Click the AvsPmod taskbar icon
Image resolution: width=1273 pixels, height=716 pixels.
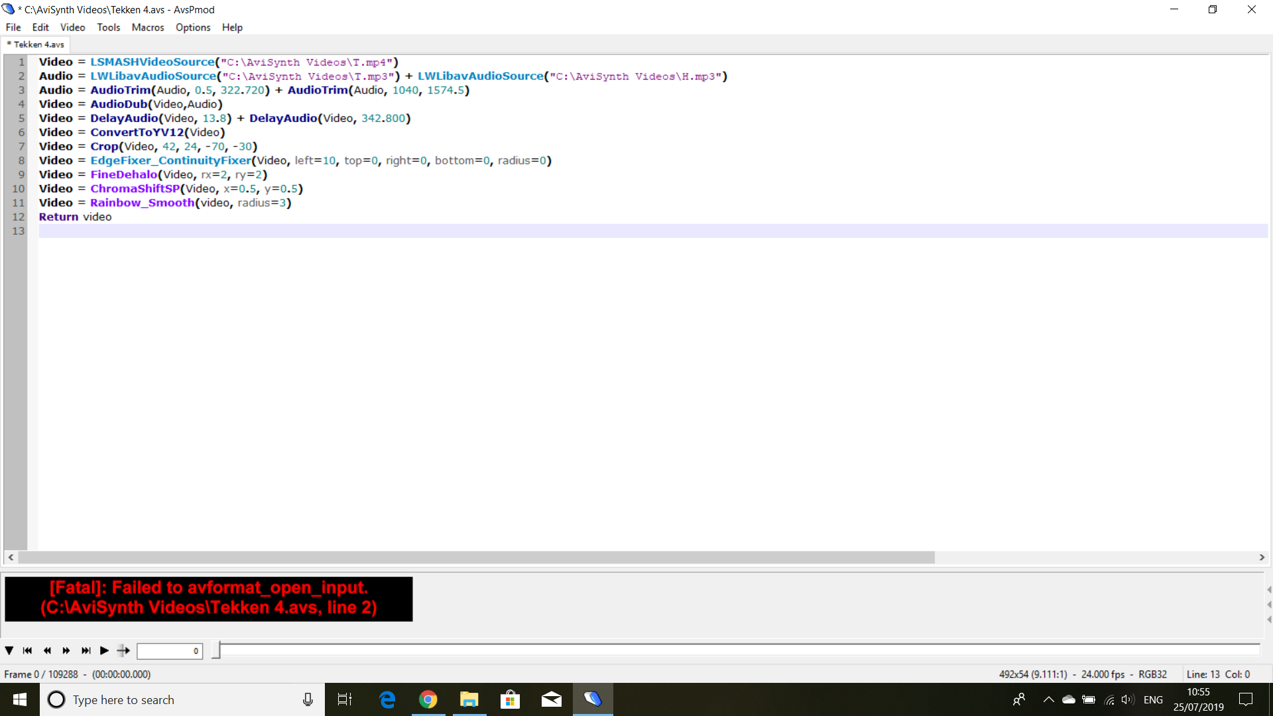[593, 699]
